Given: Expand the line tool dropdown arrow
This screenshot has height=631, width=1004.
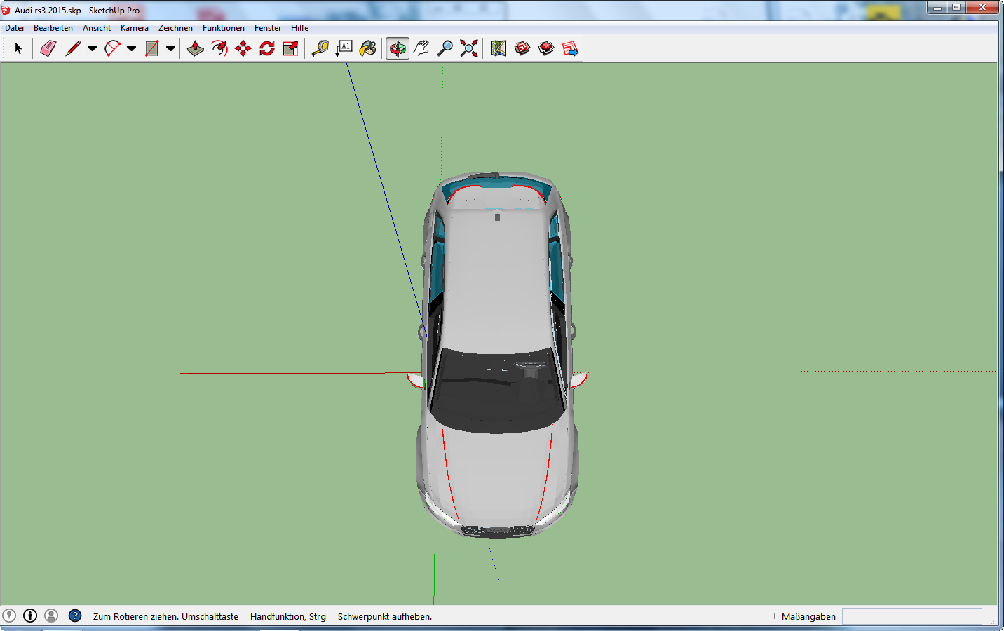Looking at the screenshot, I should 92,49.
